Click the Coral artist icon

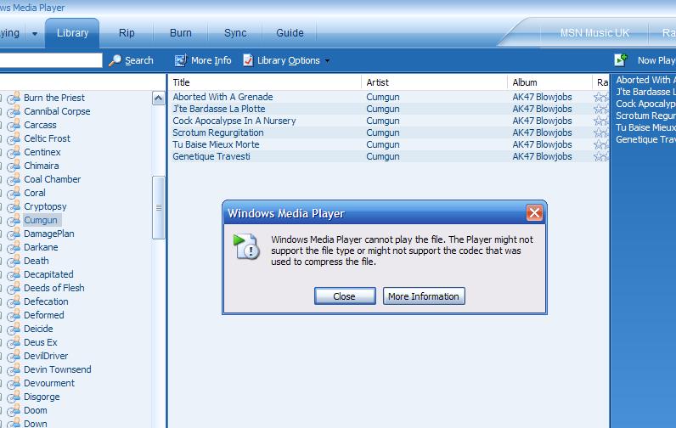[14, 193]
